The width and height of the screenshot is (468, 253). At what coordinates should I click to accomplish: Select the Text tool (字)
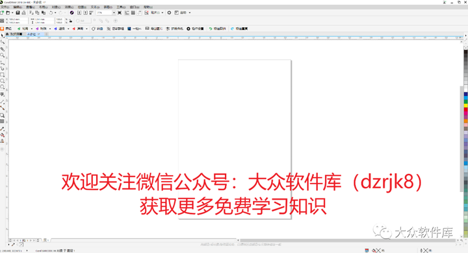coord(3,94)
